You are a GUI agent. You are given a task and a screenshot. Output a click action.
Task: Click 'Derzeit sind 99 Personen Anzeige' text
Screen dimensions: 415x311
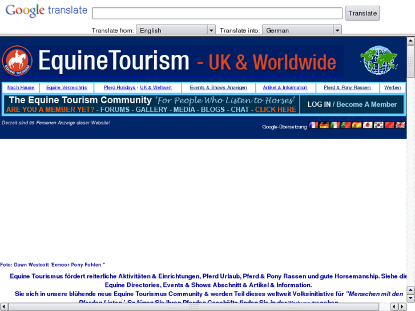(56, 123)
